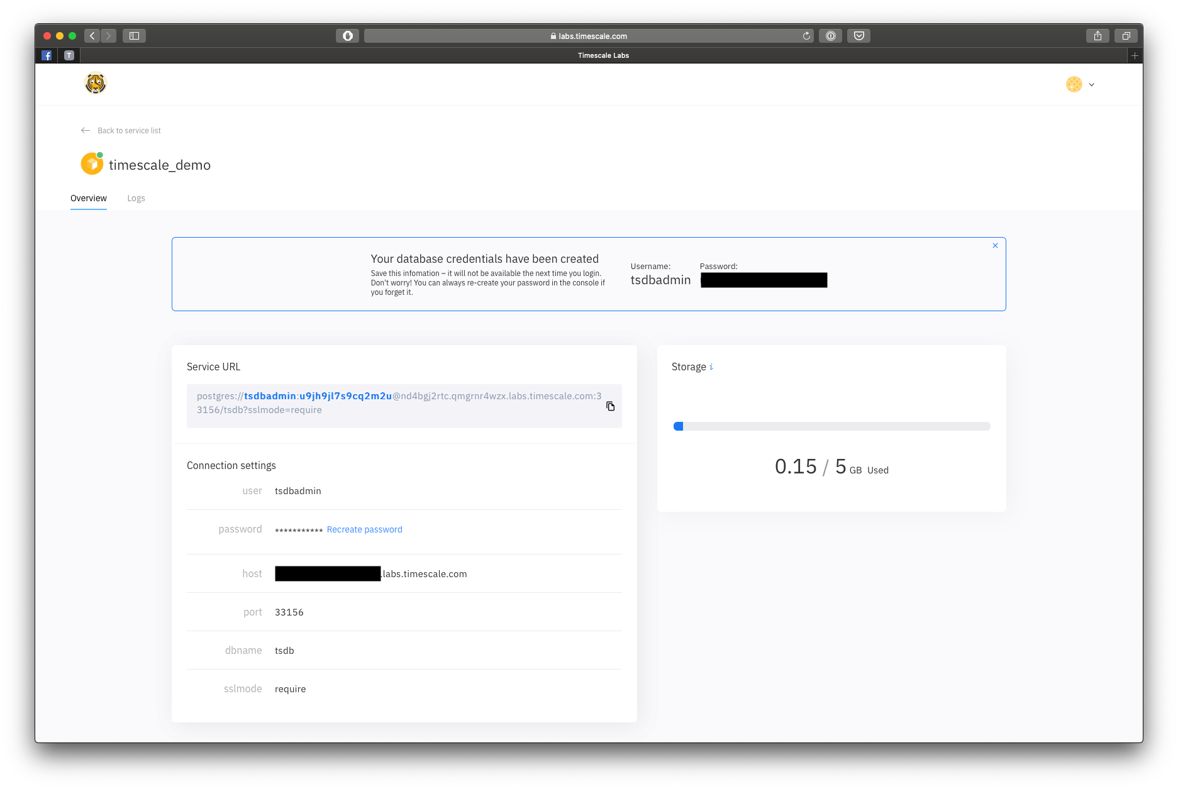This screenshot has height=789, width=1178.
Task: Click the port value 33156
Action: coord(289,612)
